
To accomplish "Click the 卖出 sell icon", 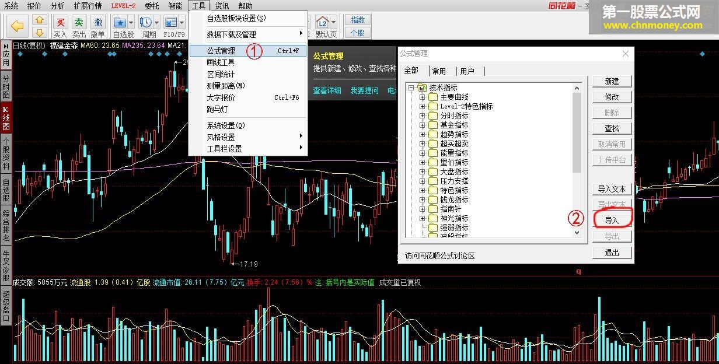I will pyautogui.click(x=79, y=22).
